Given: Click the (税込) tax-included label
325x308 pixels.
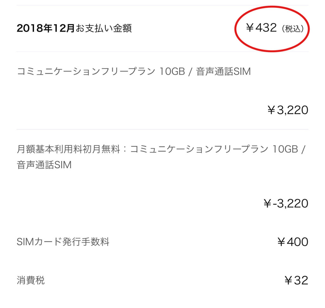Looking at the screenshot, I should click(293, 29).
